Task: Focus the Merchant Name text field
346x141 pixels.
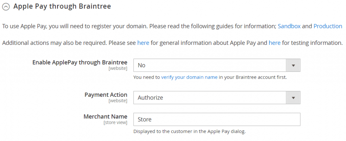Action: 217,119
